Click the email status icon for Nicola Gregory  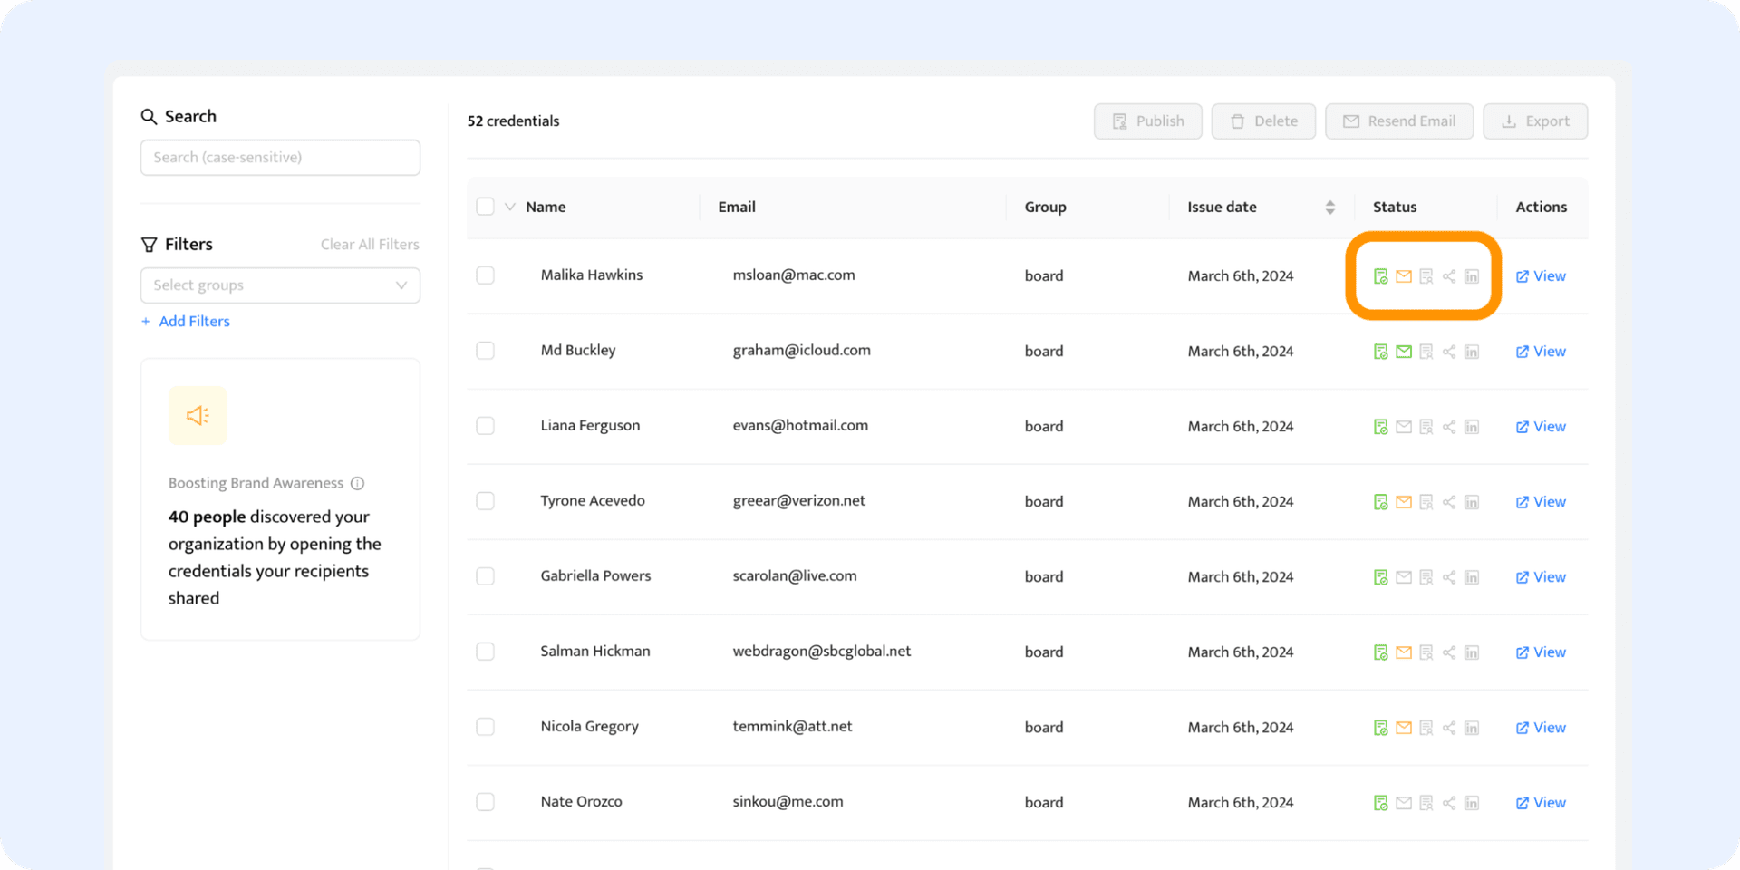(x=1403, y=728)
